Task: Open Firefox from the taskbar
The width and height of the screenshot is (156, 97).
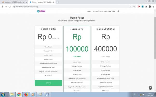Action: [26, 94]
